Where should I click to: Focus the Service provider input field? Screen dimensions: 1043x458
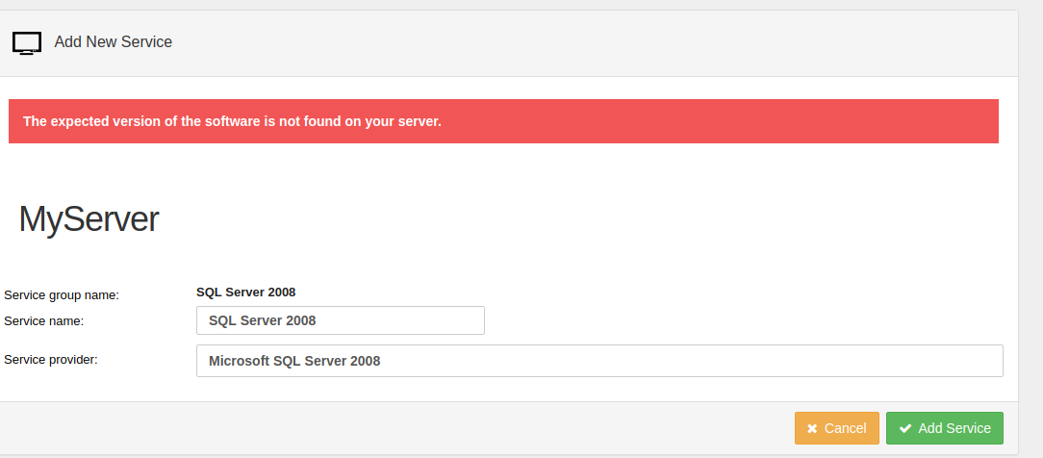point(599,361)
